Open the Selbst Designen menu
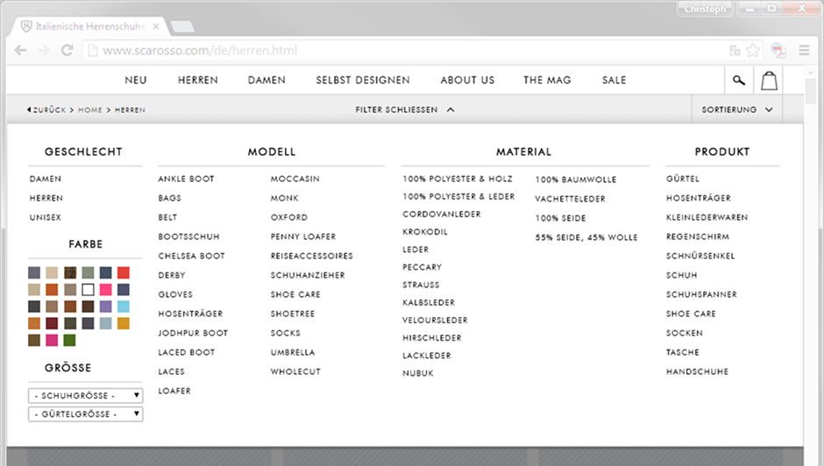Screen dimensions: 824x466 (363, 81)
